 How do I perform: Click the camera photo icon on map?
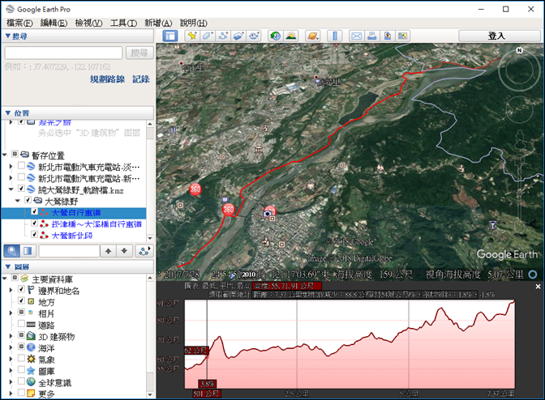point(268,214)
